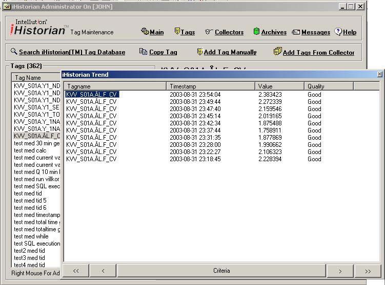Click the Collectors icon

pyautogui.click(x=208, y=32)
